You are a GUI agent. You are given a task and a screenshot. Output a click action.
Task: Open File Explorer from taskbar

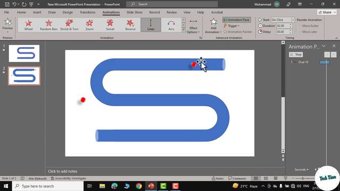coord(102,186)
